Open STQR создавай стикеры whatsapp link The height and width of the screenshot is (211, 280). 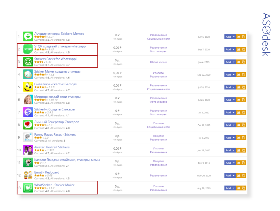(60, 46)
